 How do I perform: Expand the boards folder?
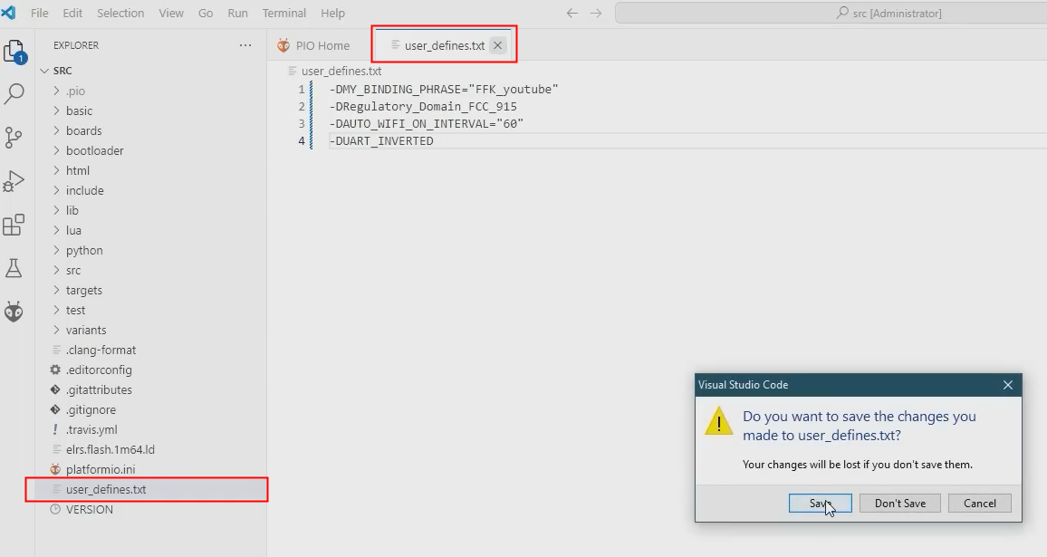[83, 130]
